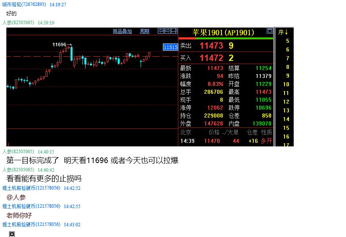Click row number 15 in 序 list

pyautogui.click(x=286, y=128)
